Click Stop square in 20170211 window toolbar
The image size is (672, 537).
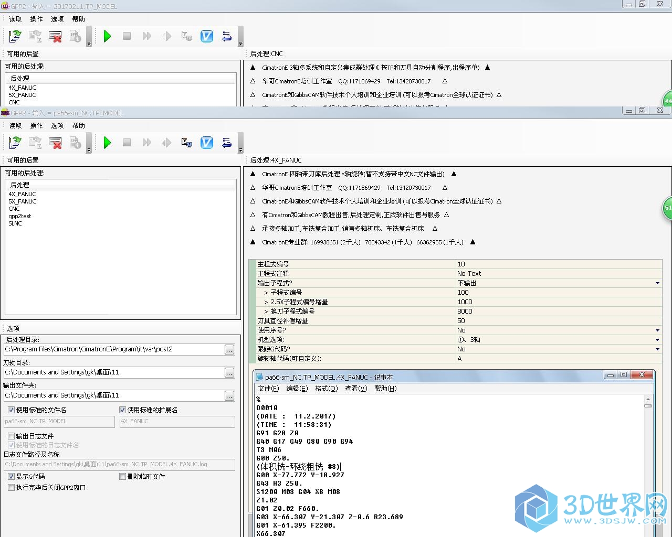tap(127, 36)
